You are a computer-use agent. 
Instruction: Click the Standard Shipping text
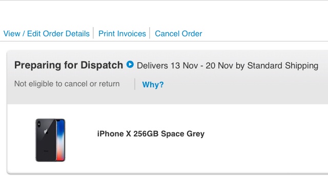pyautogui.click(x=283, y=66)
